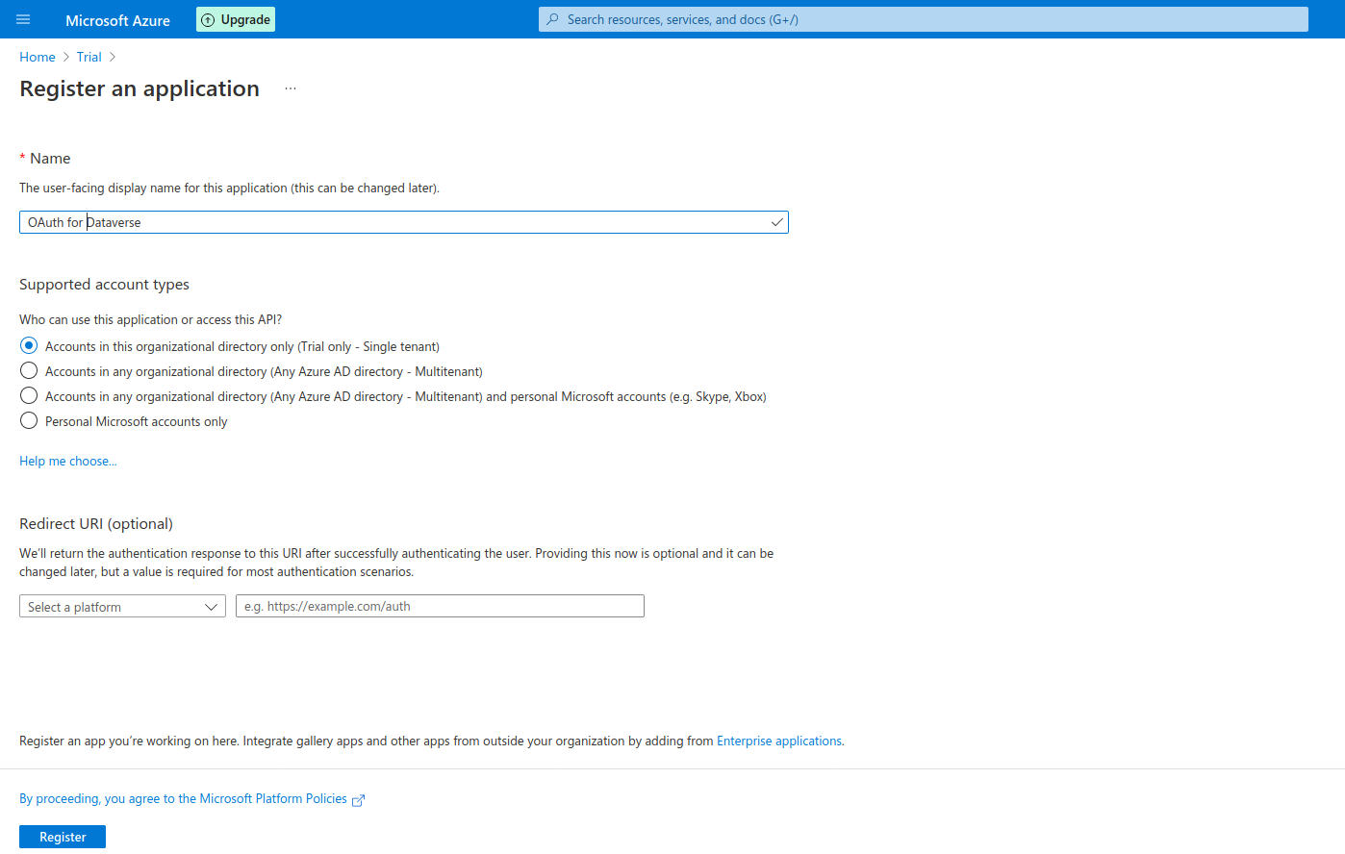
Task: Click the Upgrade arrow circle icon
Action: [208, 20]
